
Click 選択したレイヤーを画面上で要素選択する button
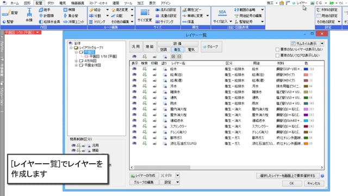[x=288, y=176]
